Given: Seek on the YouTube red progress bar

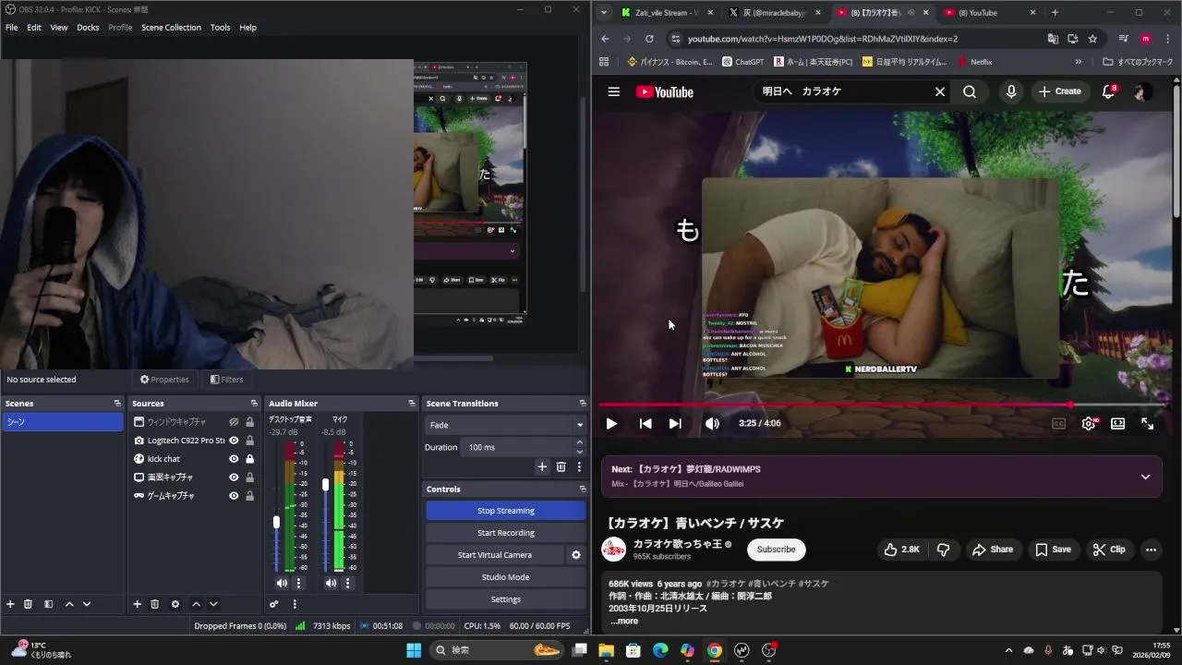Looking at the screenshot, I should coord(882,405).
